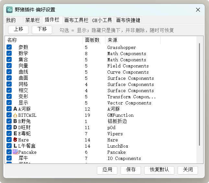This screenshot has height=183, width=209.
Task: Click the 铝板折边 source cell
Action: [x=117, y=121]
